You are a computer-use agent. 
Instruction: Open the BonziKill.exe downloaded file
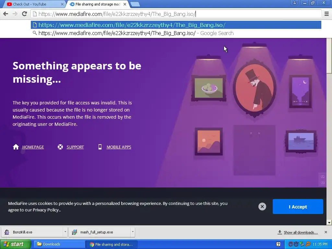tap(32, 232)
